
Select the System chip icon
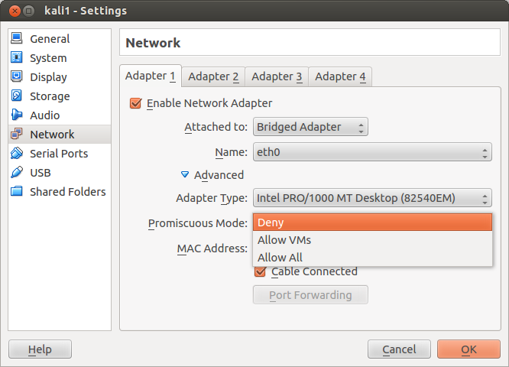(x=17, y=57)
